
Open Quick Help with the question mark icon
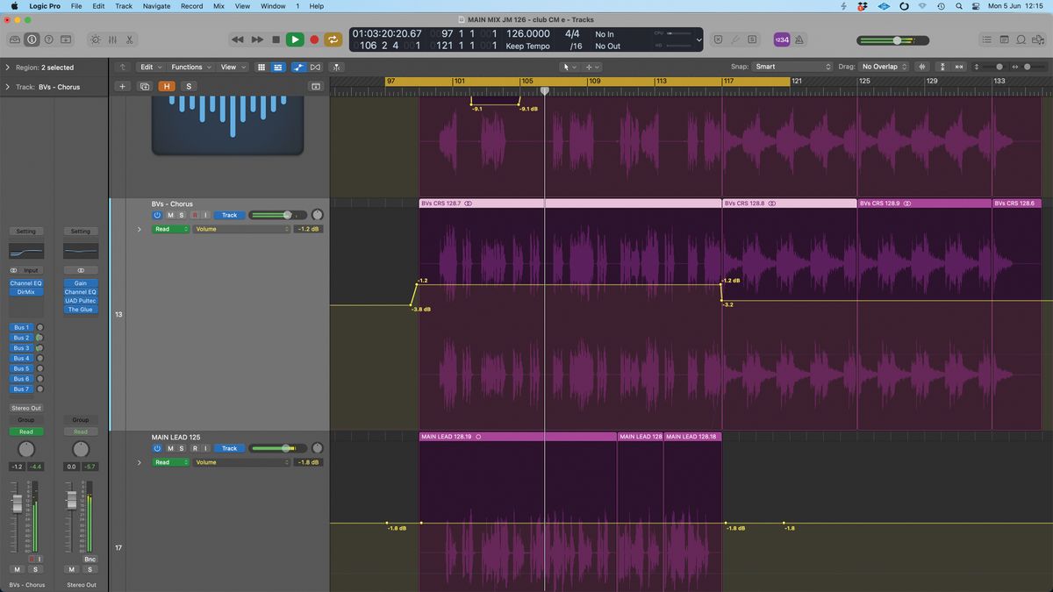(49, 39)
